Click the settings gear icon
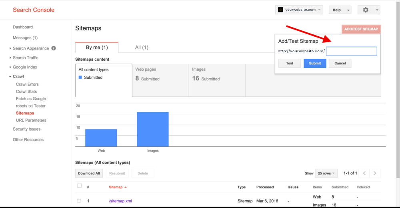The width and height of the screenshot is (400, 208). coord(365,10)
